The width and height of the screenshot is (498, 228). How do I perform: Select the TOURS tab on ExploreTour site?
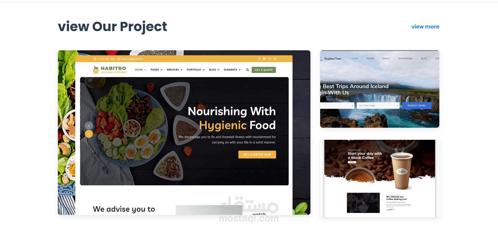pos(370,58)
